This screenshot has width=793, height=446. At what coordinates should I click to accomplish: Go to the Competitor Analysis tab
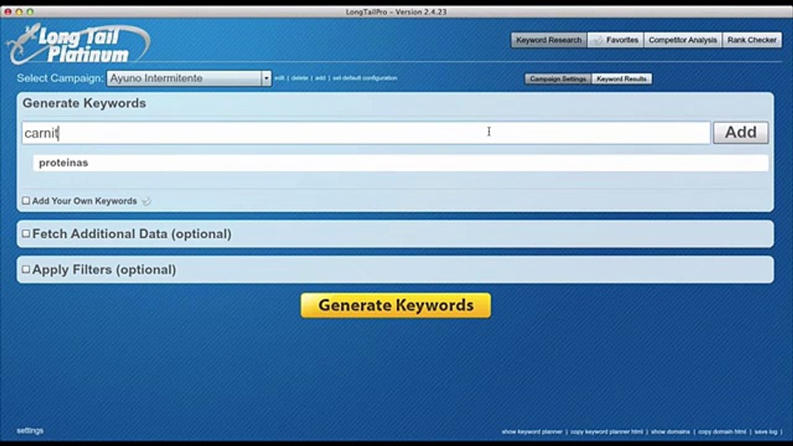[x=683, y=40]
